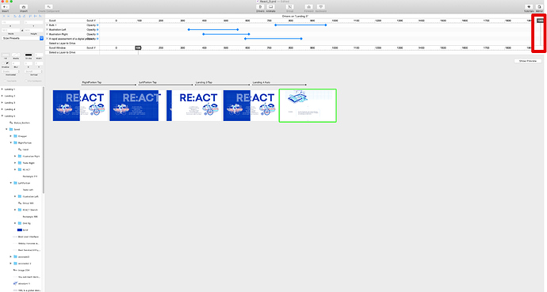This screenshot has height=292, width=547.
Task: Collapse the RightPortion folder
Action: click(11, 142)
